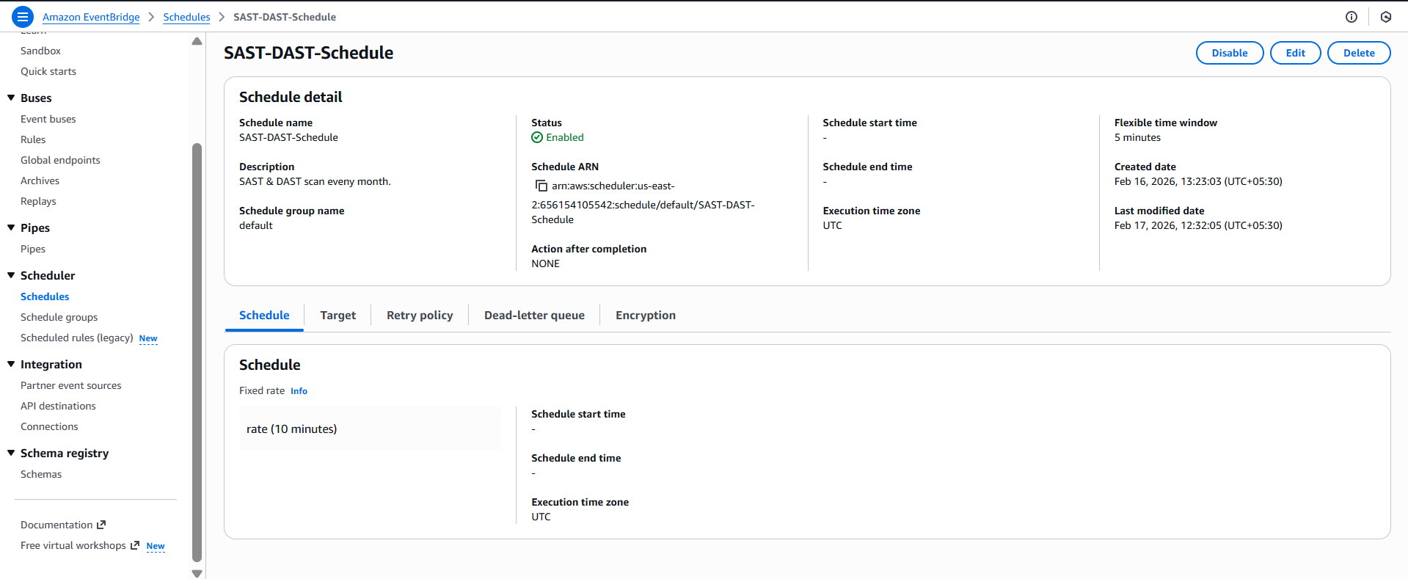Image resolution: width=1408 pixels, height=579 pixels.
Task: Click the Action after completion value NONE
Action: click(x=545, y=263)
